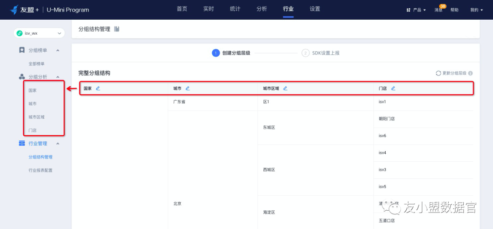Screen dimensions: 493x229
Task: Click the info icon next to 更新分组层级
Action: point(470,73)
